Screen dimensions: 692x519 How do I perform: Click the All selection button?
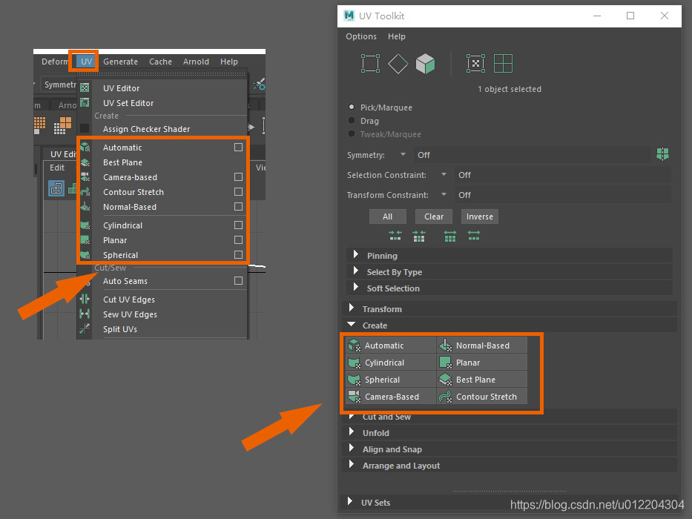[387, 216]
